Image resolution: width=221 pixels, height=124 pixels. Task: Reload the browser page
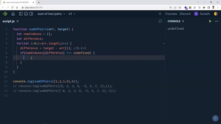(12, 8)
